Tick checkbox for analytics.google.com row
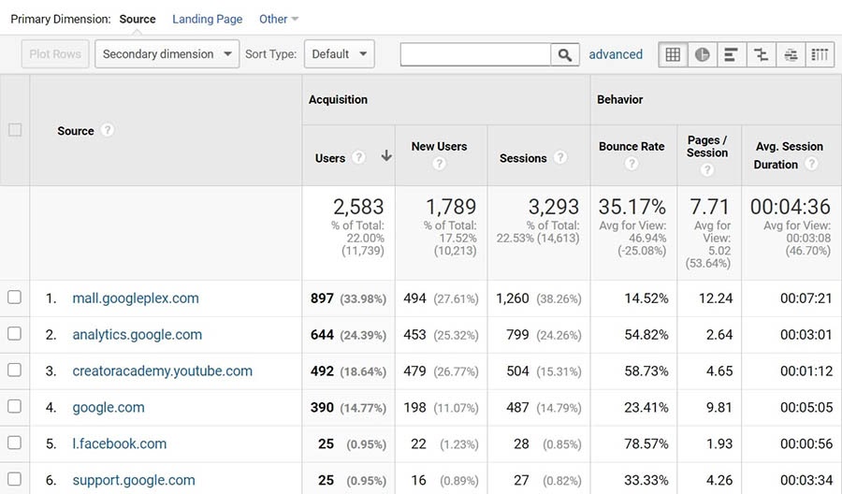Image resolution: width=842 pixels, height=494 pixels. point(14,334)
